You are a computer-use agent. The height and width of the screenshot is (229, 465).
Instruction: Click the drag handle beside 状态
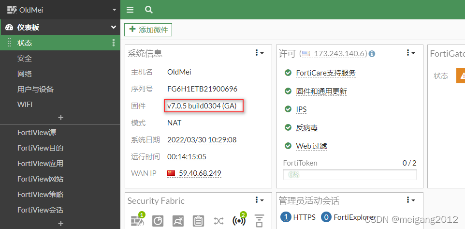tap(9, 43)
